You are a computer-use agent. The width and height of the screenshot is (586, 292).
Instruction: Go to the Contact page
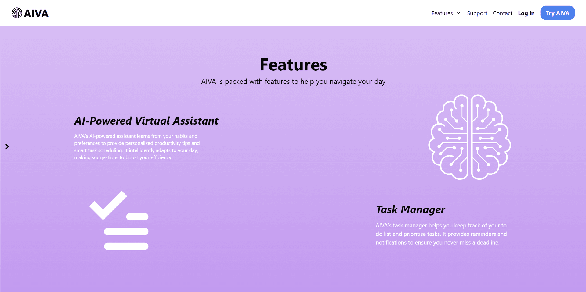[x=502, y=13]
